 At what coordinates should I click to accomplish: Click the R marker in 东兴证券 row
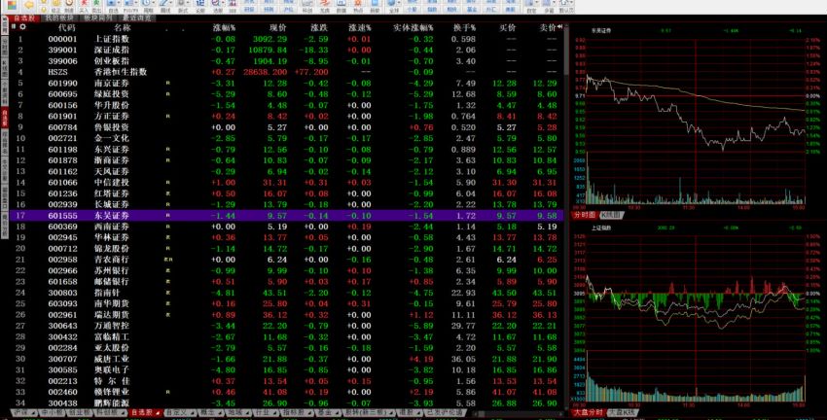pyautogui.click(x=167, y=150)
